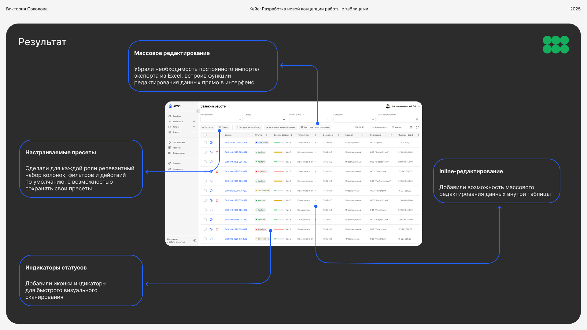
Task: Check the last visible row's checkbox
Action: coord(205,239)
